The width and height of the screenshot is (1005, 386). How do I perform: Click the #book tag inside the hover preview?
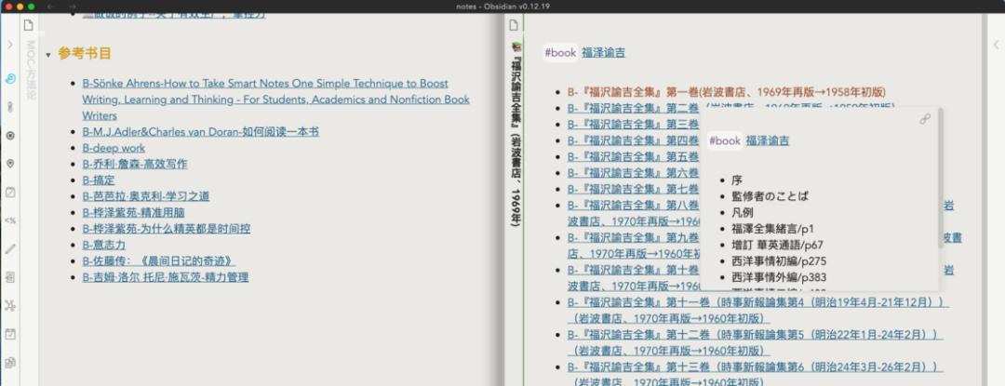[724, 140]
